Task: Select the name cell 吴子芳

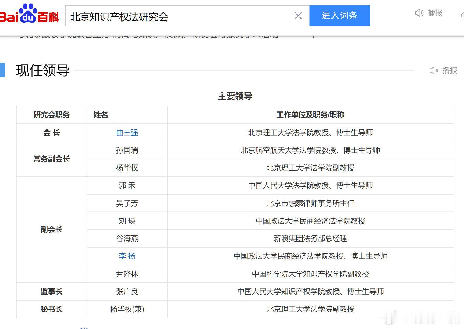Action: (127, 203)
